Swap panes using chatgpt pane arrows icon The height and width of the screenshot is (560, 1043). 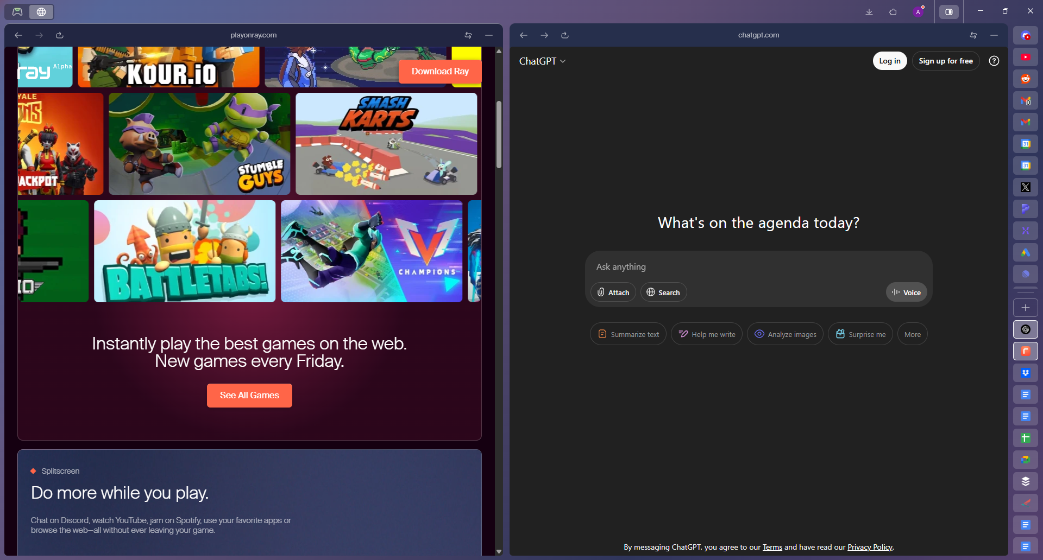coord(973,35)
